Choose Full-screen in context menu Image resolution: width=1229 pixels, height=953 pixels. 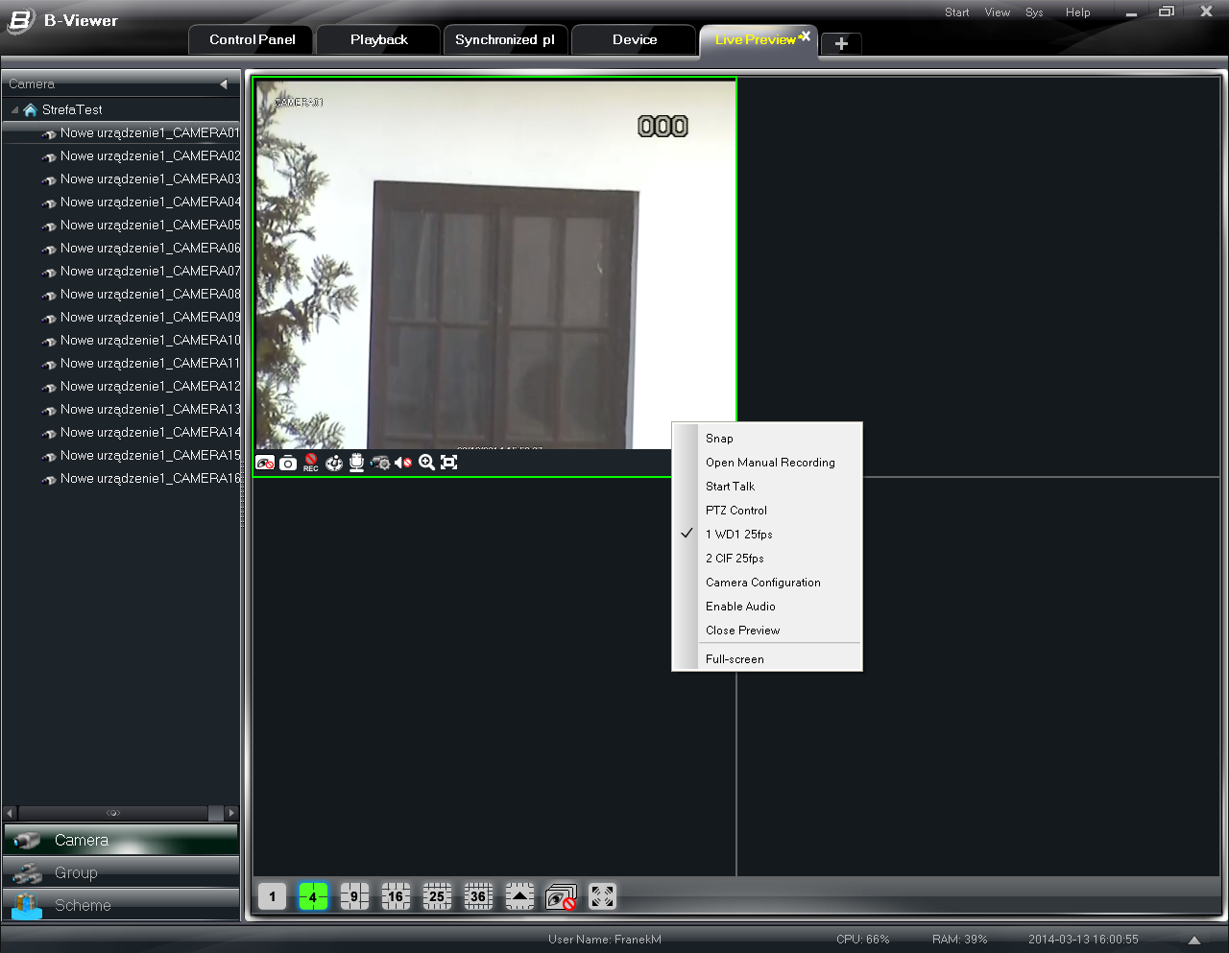pos(767,659)
